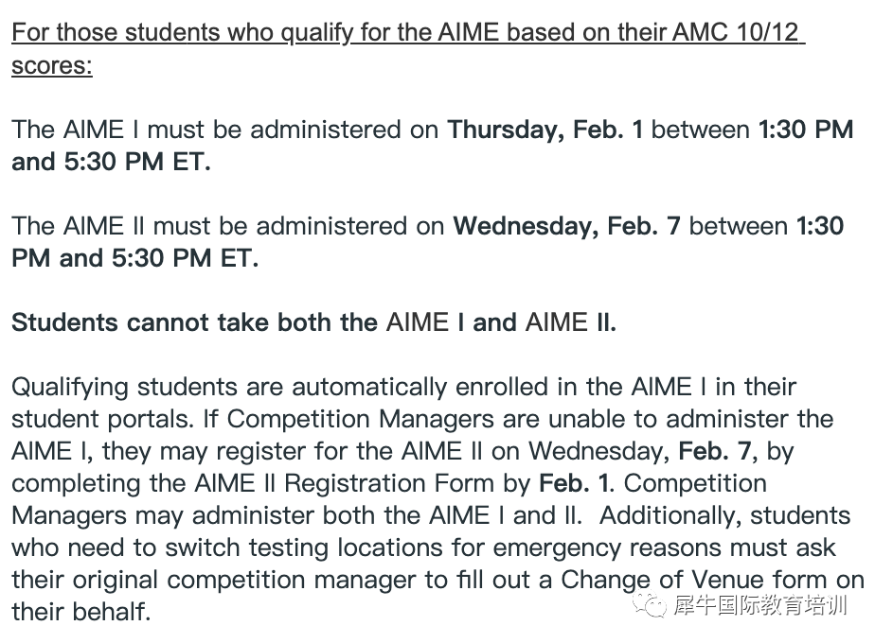This screenshot has width=875, height=643.
Task: Click the WeChat logo in the watermark
Action: pyautogui.click(x=652, y=604)
